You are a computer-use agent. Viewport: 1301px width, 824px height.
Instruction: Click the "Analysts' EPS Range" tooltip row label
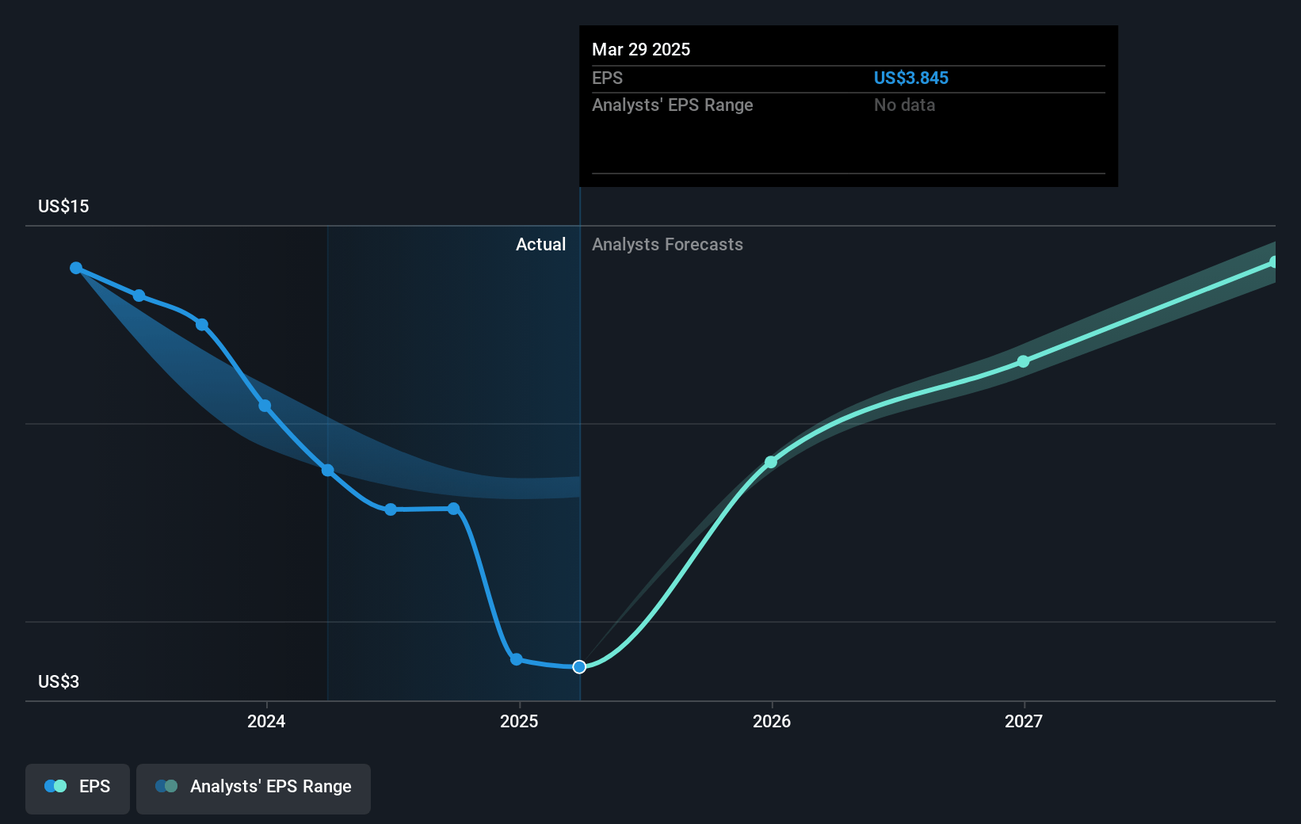tap(672, 105)
